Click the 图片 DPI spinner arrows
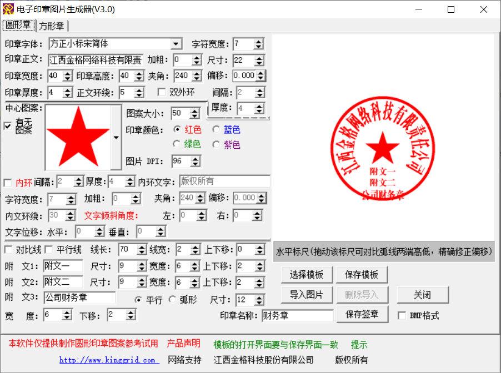Image resolution: width=501 pixels, height=373 pixels. [195, 162]
